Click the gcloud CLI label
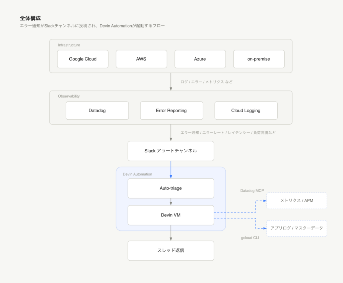Viewport: 343px width, 283px height. pyautogui.click(x=250, y=238)
